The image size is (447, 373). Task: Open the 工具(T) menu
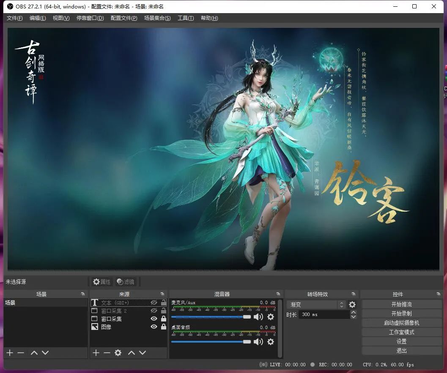[186, 18]
